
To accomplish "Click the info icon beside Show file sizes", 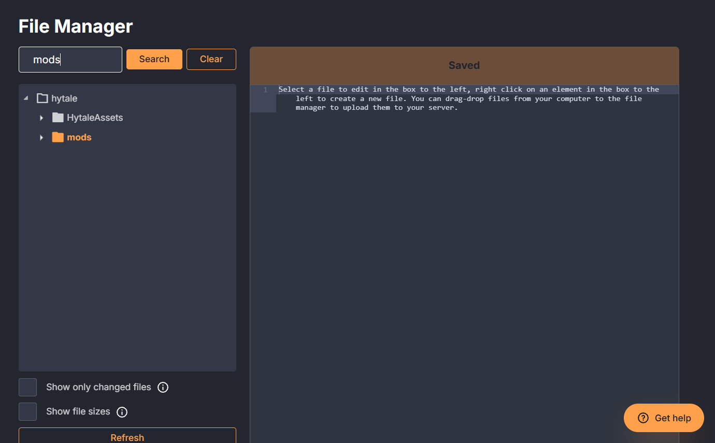I will point(122,411).
